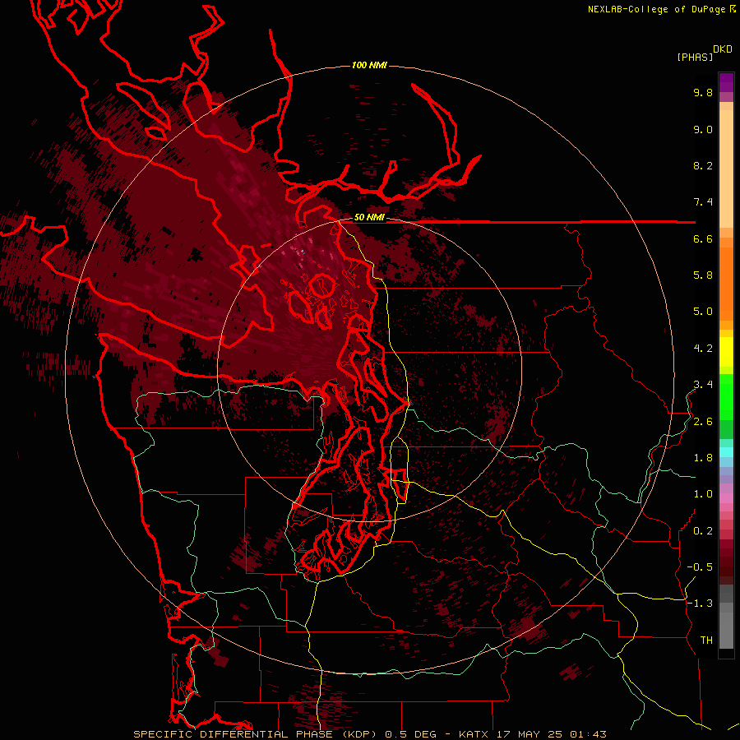
Task: Pick the pink band of the color bar
Action: point(726,498)
